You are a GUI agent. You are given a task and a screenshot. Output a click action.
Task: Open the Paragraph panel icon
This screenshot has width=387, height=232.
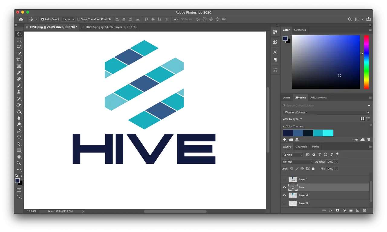click(275, 59)
